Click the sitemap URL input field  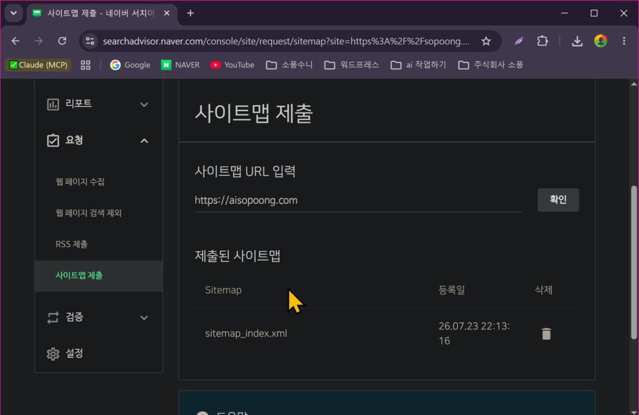click(x=358, y=200)
